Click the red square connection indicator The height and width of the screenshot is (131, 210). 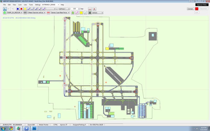[x=197, y=9]
